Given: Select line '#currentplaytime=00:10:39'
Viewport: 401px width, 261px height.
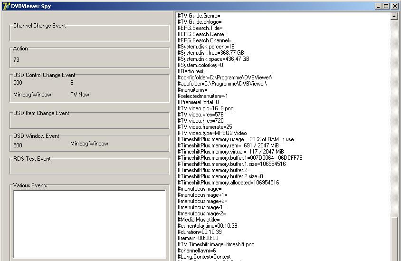Looking at the screenshot, I should [208, 226].
